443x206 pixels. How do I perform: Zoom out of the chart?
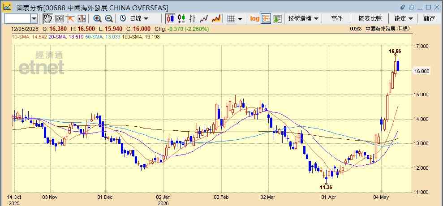click(x=109, y=19)
